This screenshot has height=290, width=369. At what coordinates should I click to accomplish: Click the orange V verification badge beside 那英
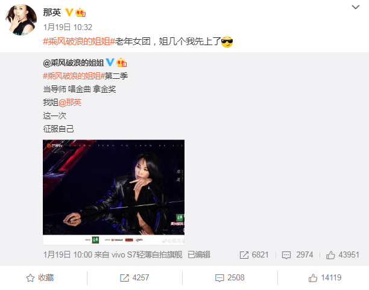pos(69,12)
